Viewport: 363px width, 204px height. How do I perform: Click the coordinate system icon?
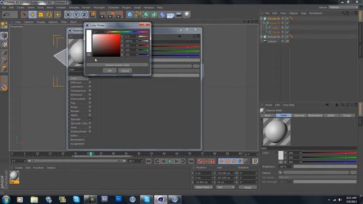click(x=92, y=15)
